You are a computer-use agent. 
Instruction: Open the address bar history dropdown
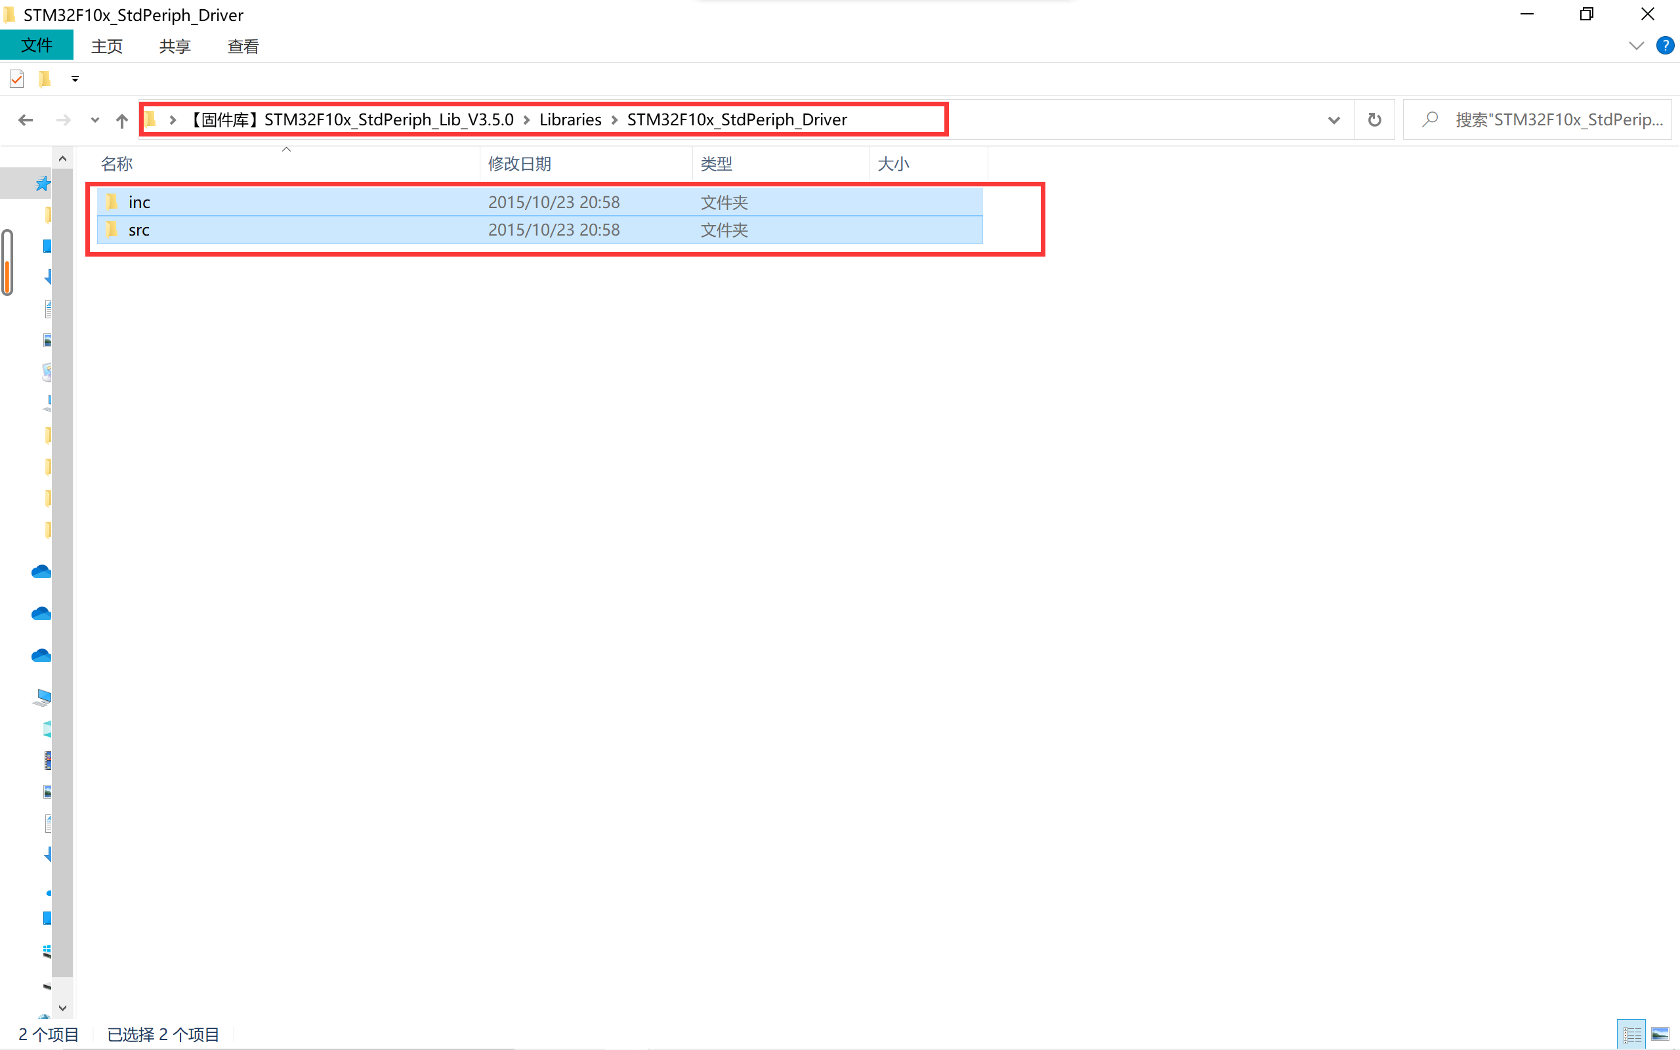click(x=1333, y=120)
